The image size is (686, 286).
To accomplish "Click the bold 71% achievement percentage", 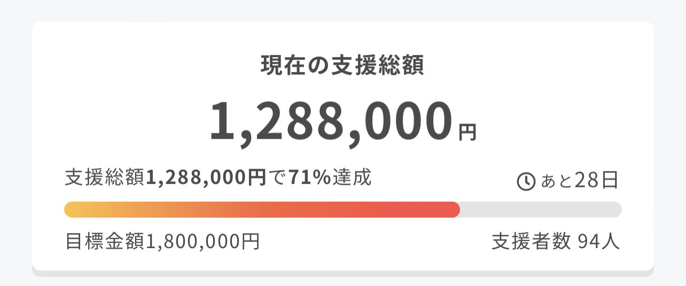I will click(309, 178).
